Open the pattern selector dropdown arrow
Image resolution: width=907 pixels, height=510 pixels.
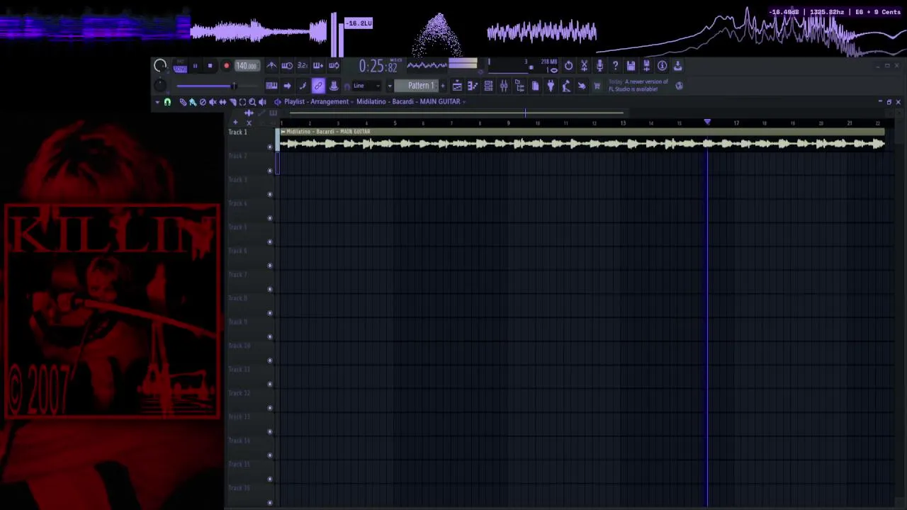(x=390, y=86)
